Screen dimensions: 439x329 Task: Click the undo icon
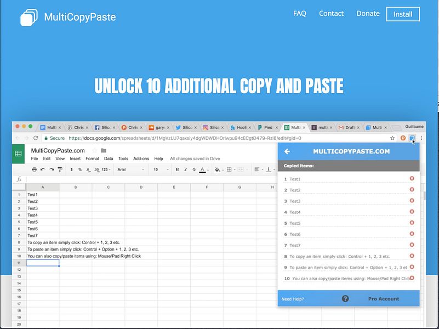[x=42, y=169]
